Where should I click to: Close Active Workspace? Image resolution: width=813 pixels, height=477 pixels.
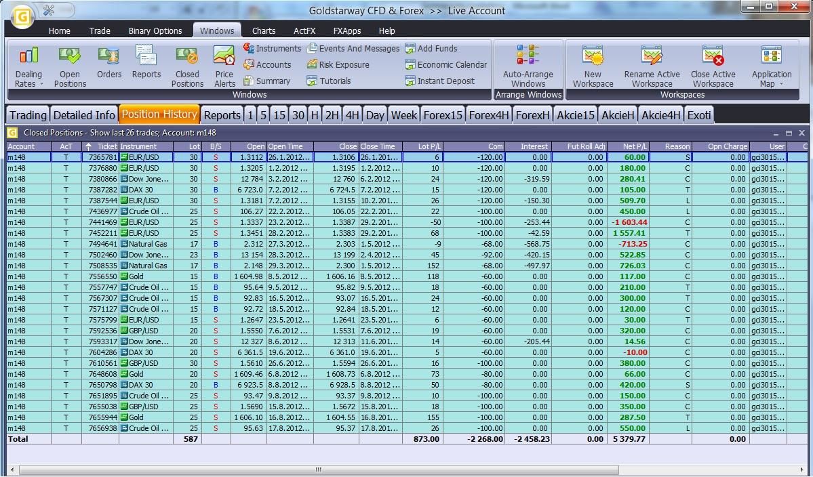tap(713, 66)
